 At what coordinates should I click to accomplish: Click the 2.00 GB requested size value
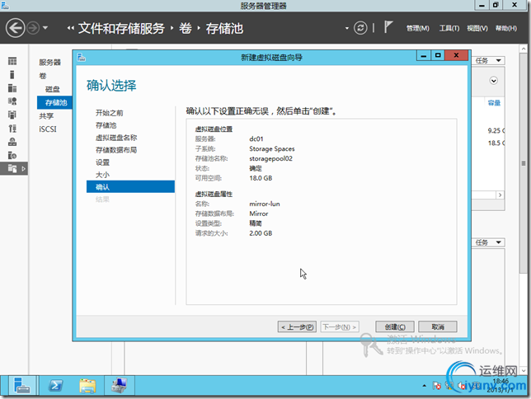coord(261,233)
